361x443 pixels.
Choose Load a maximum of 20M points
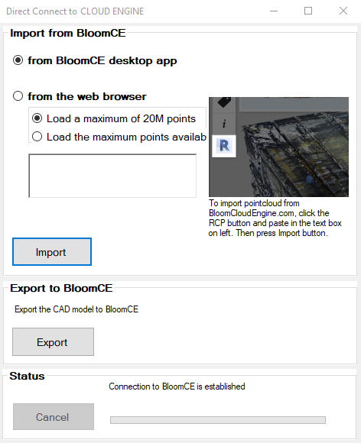click(114, 118)
